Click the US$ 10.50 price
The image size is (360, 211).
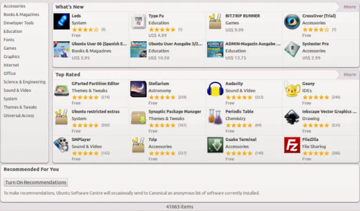pyautogui.click(x=159, y=58)
